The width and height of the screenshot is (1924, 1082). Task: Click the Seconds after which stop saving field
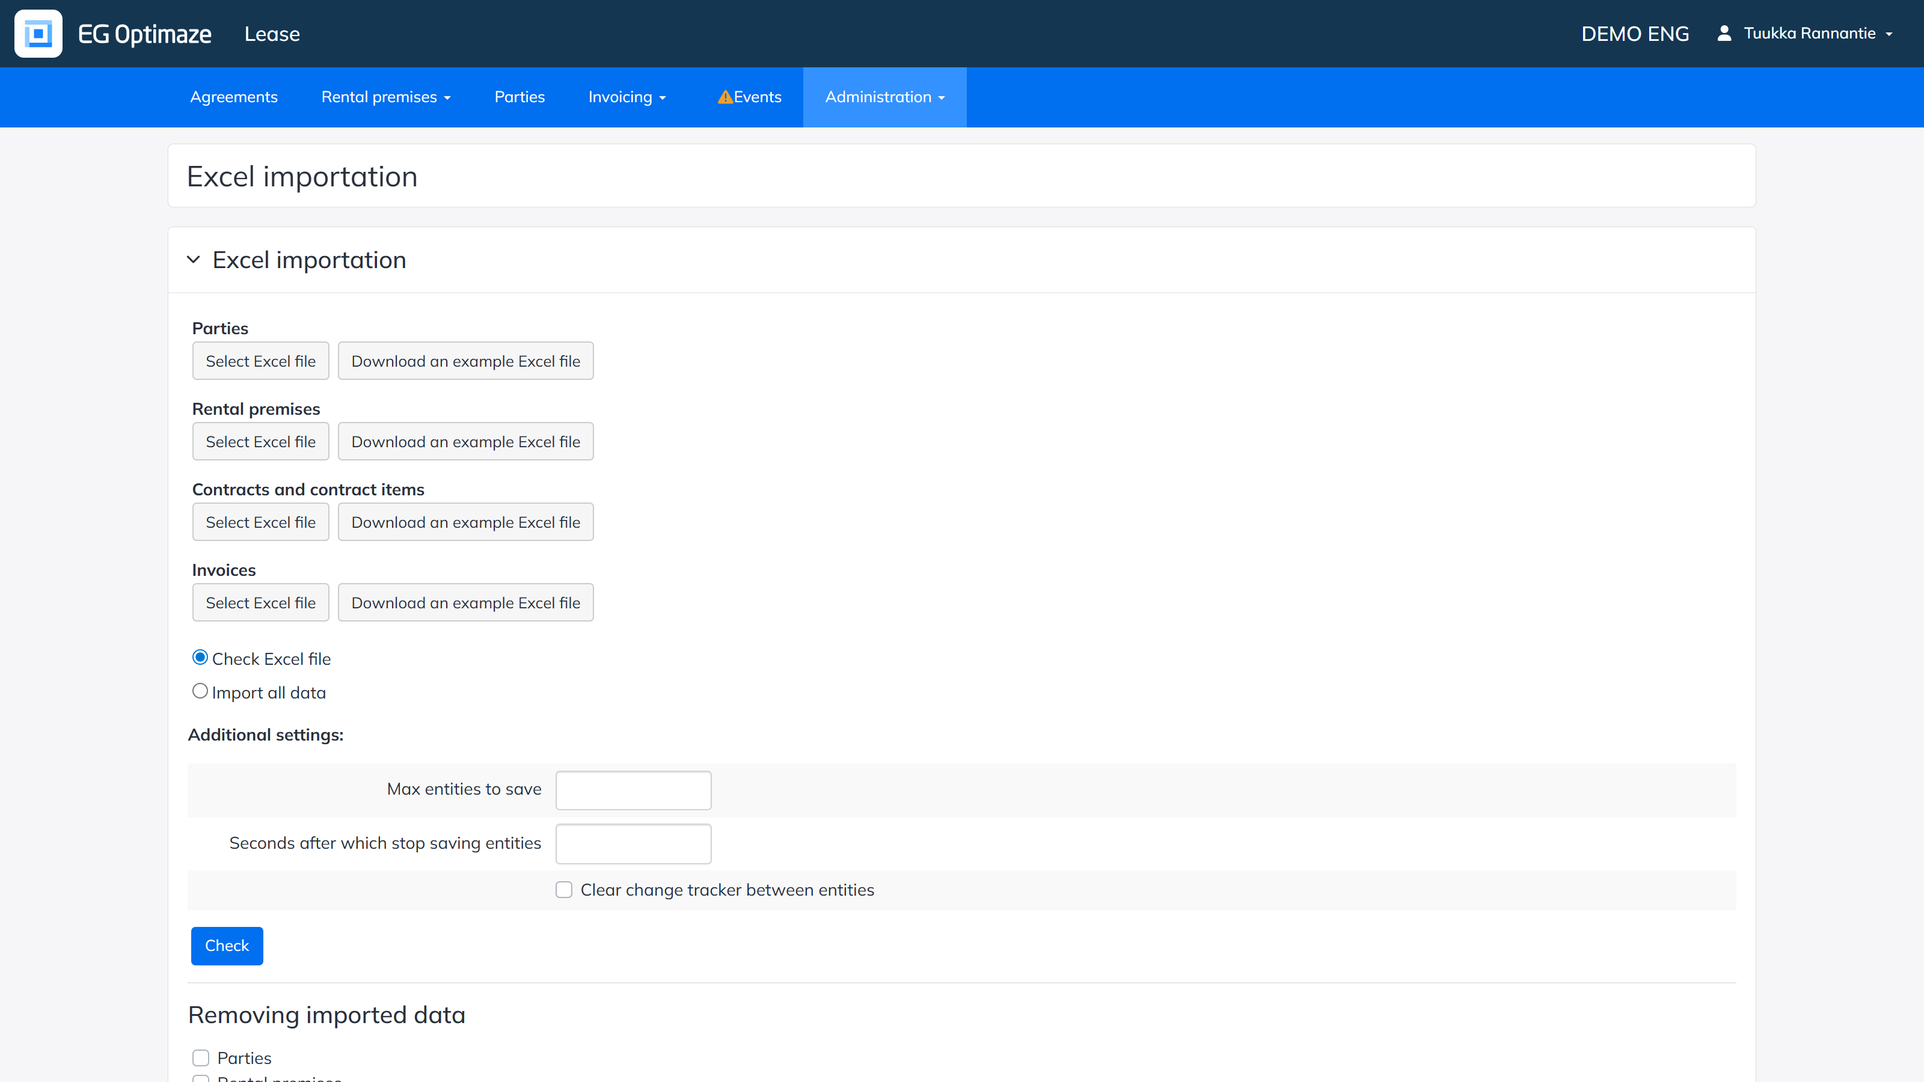[633, 844]
